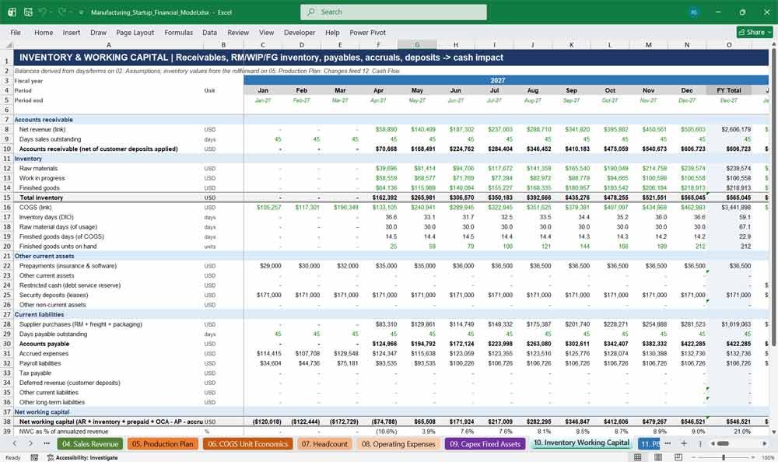
Task: Open the user account avatar
Action: [694, 12]
